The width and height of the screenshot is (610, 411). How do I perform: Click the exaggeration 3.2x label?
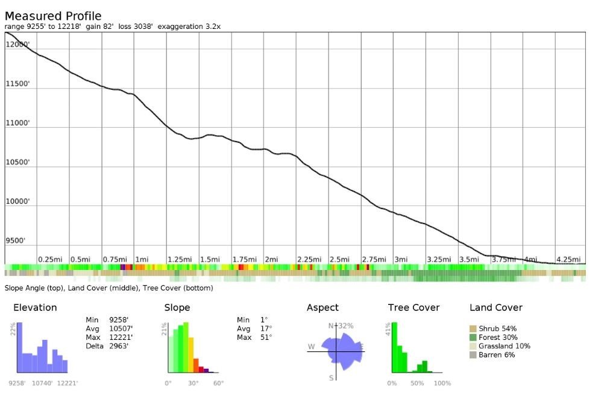point(190,27)
